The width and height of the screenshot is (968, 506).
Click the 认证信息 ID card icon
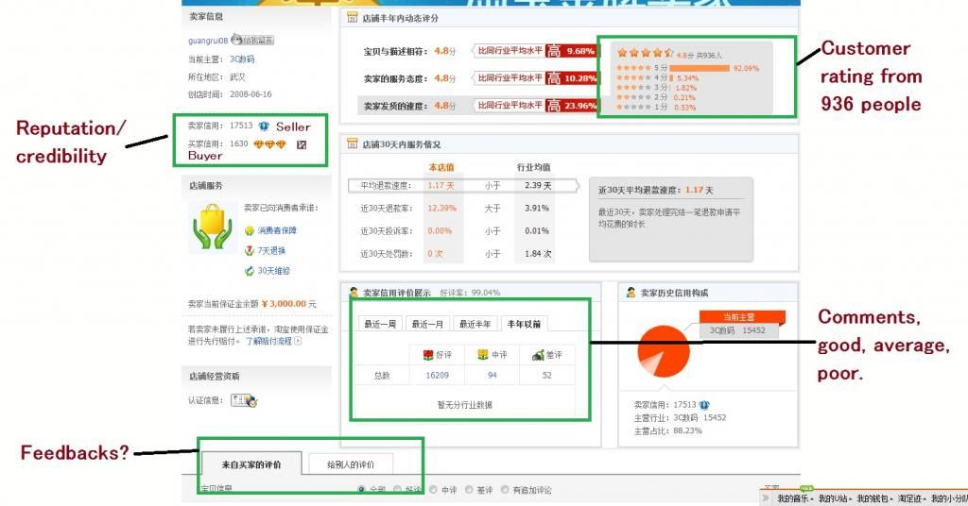(245, 400)
